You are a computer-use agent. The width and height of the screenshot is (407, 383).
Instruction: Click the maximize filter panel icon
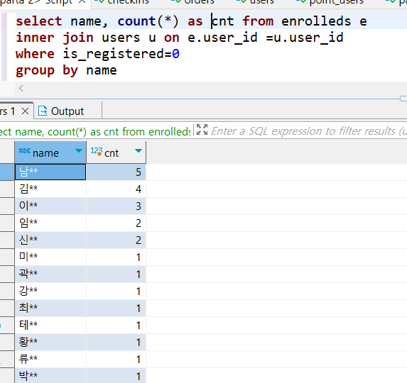[x=202, y=130]
